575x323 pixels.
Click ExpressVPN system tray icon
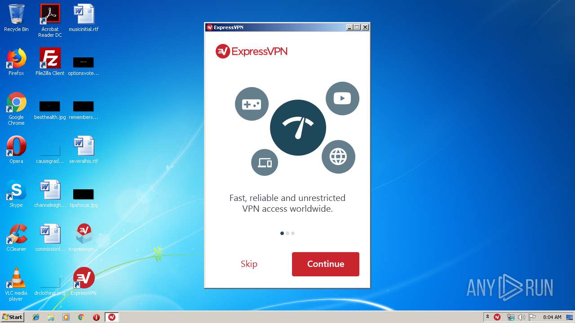tap(497, 317)
